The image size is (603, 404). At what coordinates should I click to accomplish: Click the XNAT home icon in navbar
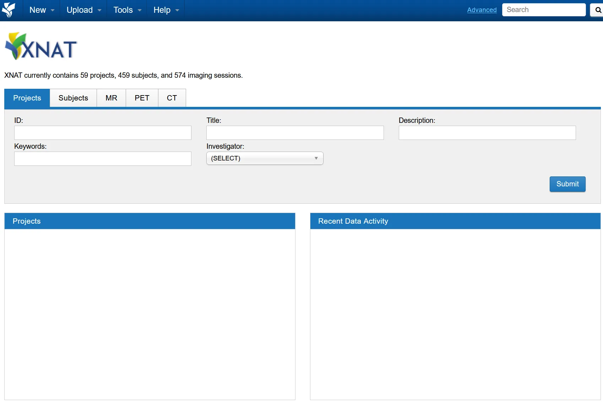coord(9,10)
